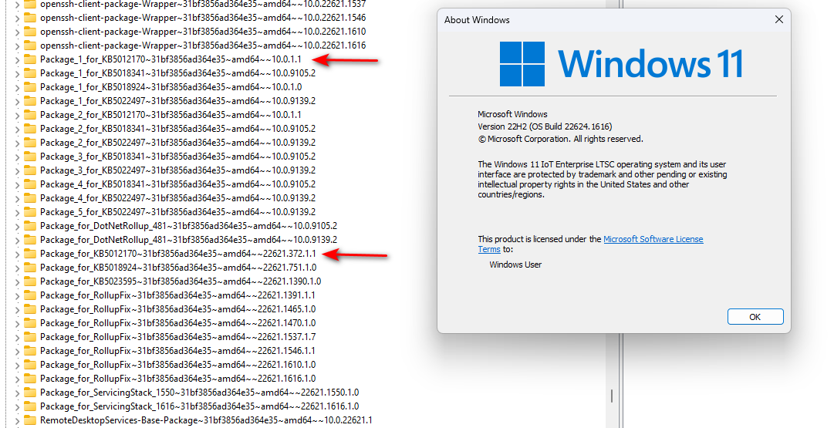Click folder icon of RemoteDesktopServices-Base-Package

pyautogui.click(x=30, y=420)
